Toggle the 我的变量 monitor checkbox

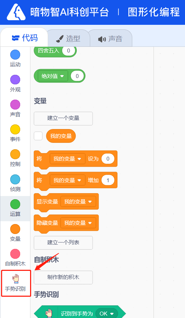pos(38,136)
